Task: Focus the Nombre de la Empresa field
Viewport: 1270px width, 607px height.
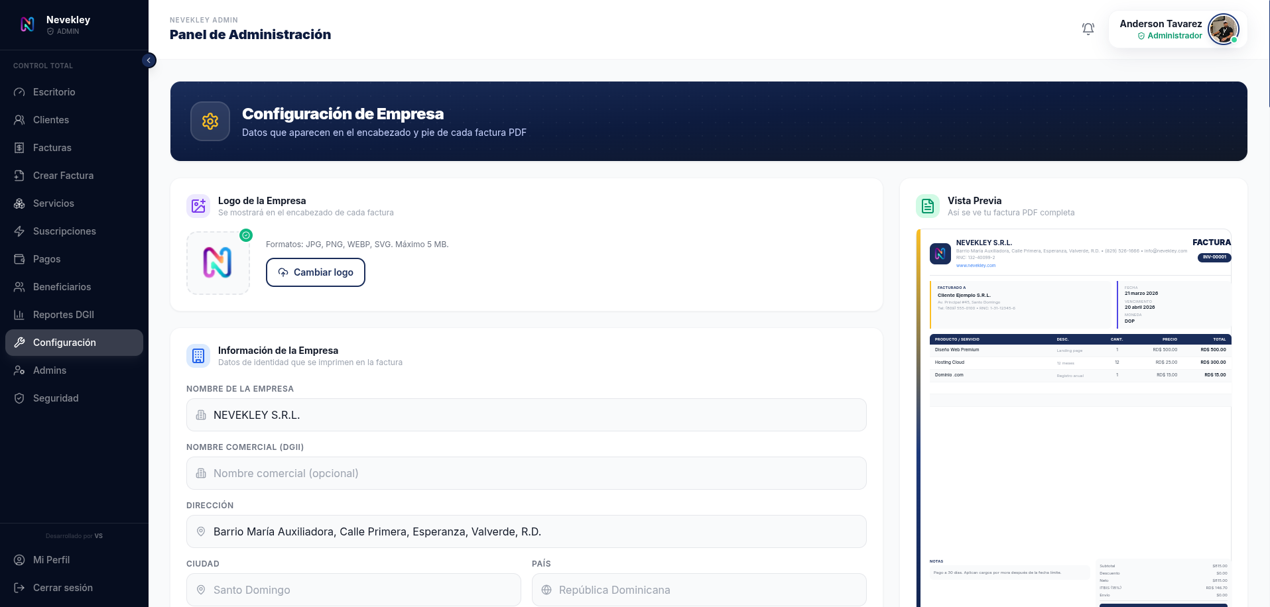Action: (x=527, y=415)
